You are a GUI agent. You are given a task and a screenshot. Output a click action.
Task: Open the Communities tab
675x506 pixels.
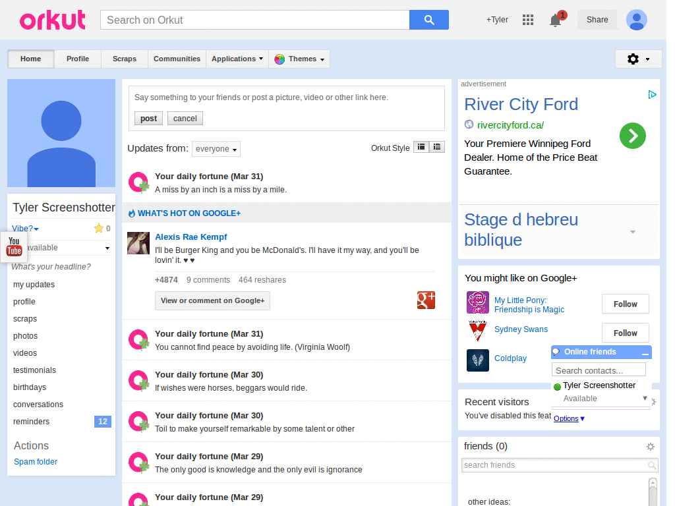(x=177, y=59)
